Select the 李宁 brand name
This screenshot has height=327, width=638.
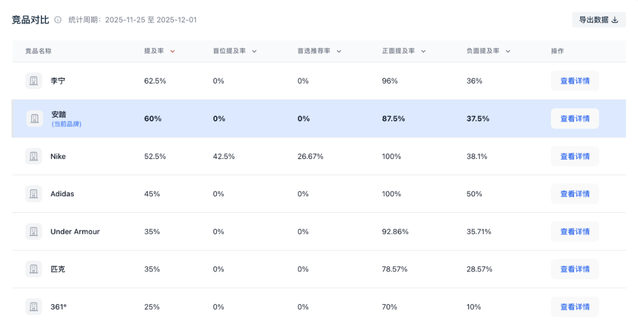point(58,81)
